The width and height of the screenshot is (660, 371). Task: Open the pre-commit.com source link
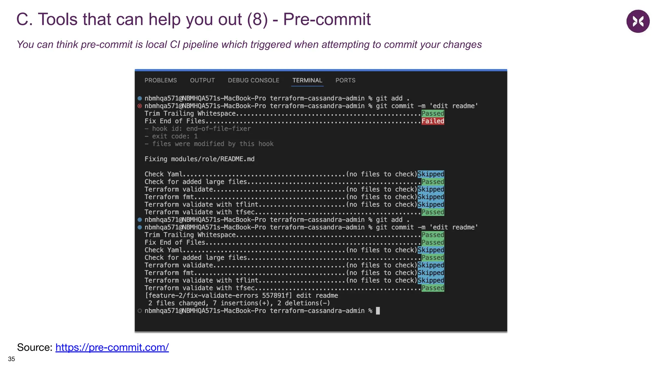[x=112, y=347]
